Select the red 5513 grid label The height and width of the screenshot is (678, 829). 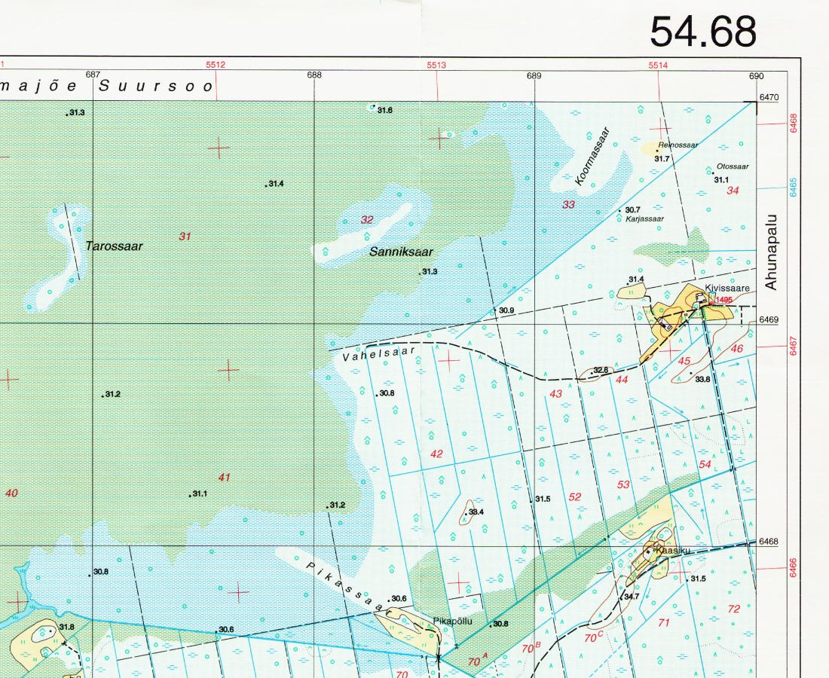pyautogui.click(x=436, y=66)
